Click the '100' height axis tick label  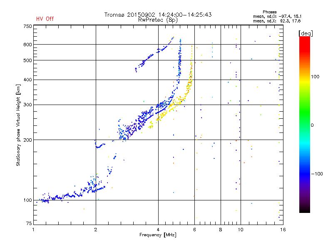(27, 200)
